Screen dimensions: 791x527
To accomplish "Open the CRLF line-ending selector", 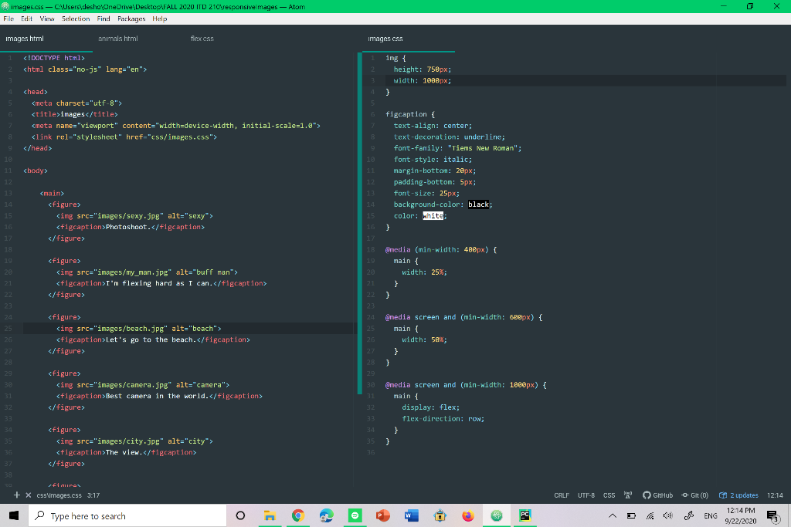I will click(x=562, y=495).
